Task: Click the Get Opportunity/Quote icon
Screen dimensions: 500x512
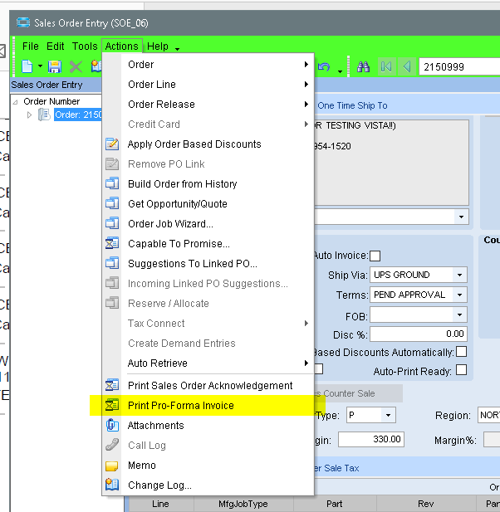Action: coord(112,203)
